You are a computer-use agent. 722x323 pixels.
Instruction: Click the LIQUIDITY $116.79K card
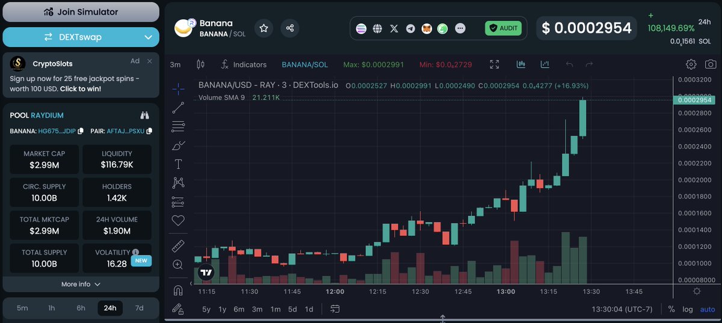click(x=117, y=159)
